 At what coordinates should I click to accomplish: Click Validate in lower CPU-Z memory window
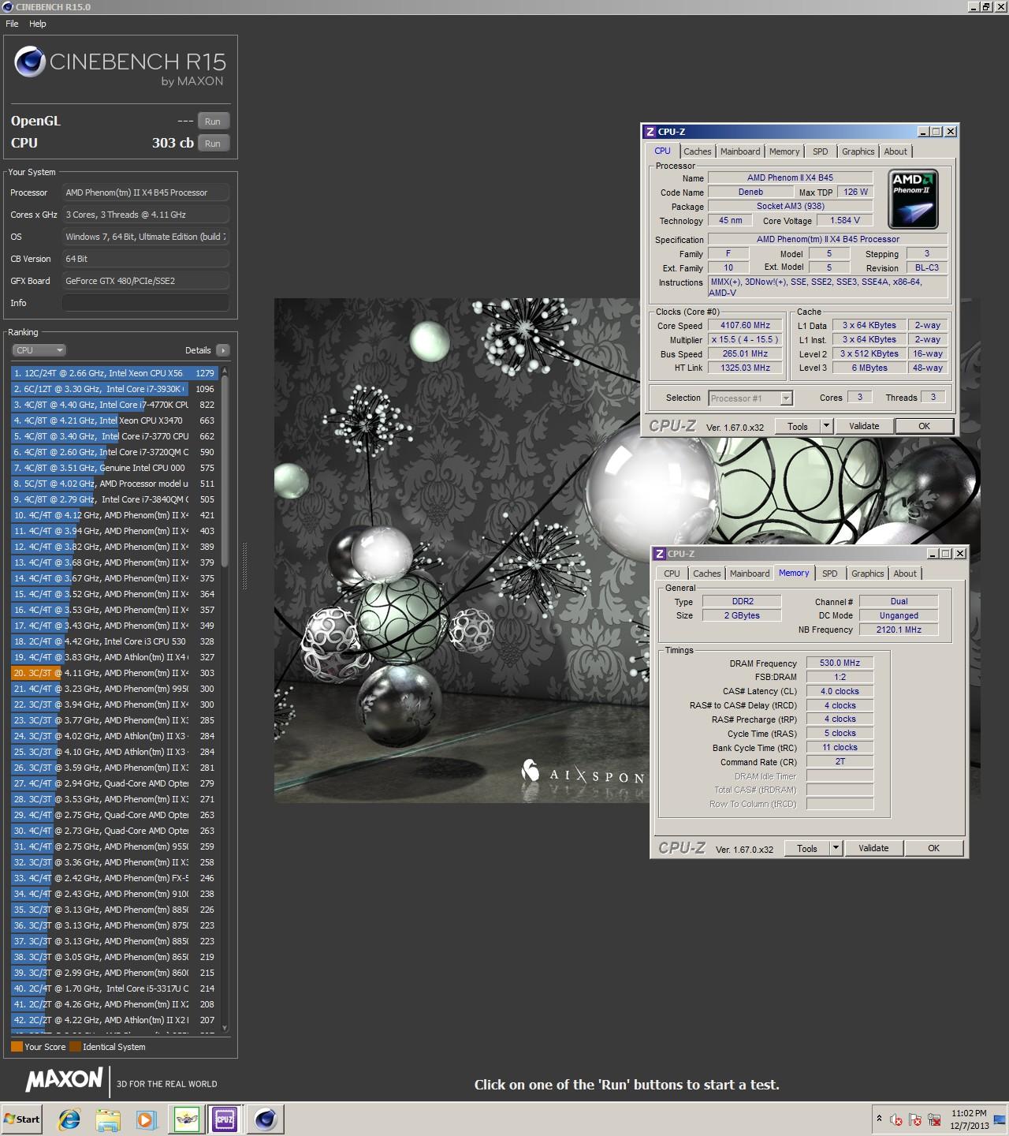click(x=873, y=848)
